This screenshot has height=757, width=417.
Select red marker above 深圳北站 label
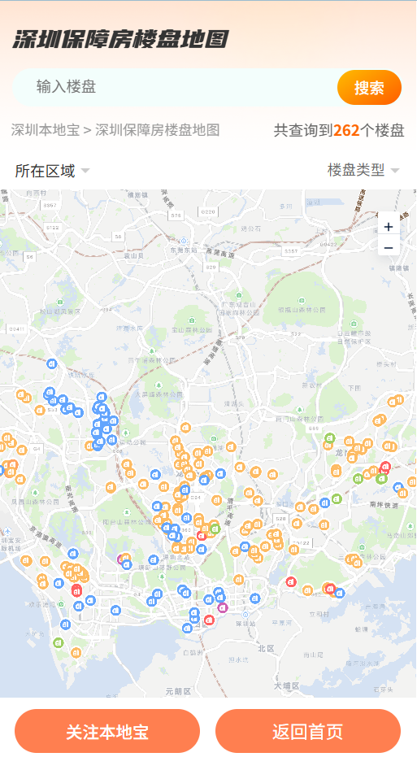[x=202, y=536]
